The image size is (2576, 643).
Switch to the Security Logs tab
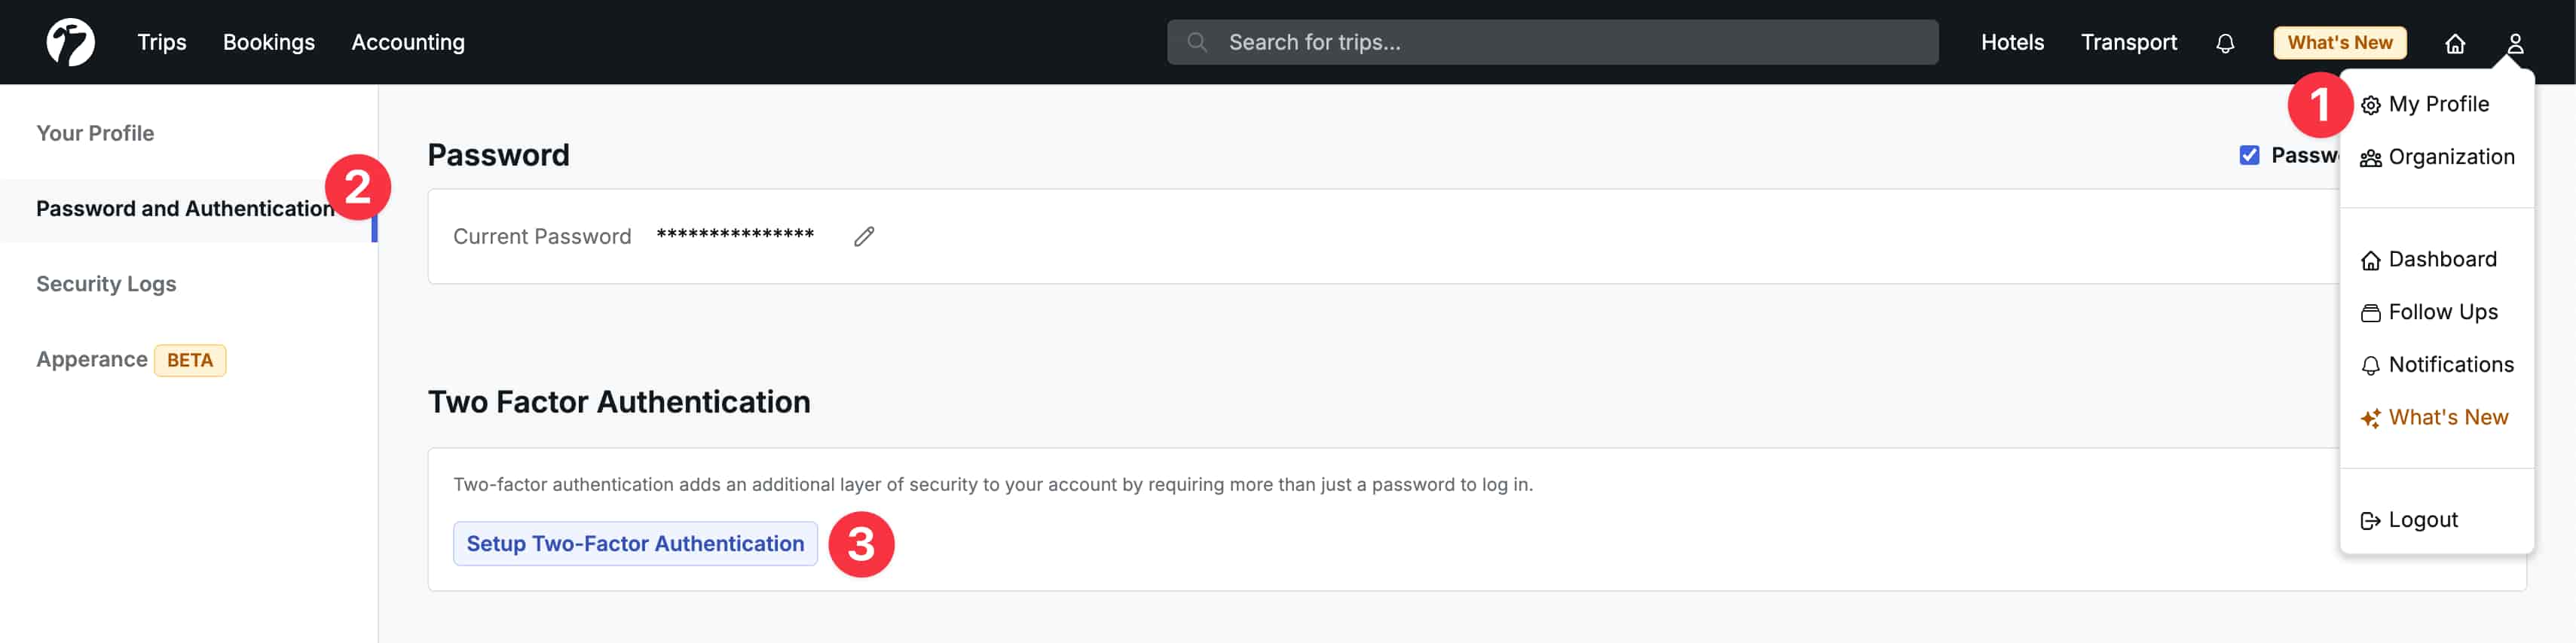(106, 285)
